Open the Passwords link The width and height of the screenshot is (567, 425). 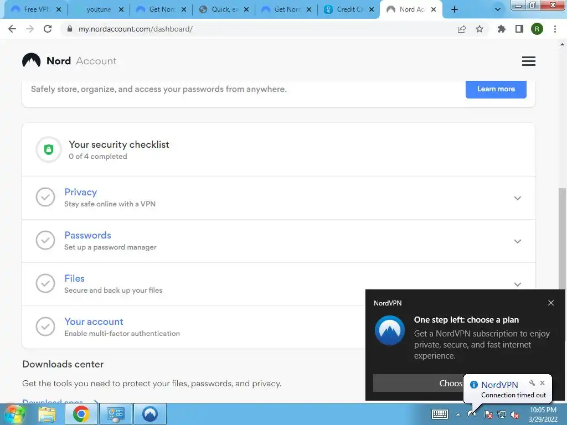(x=87, y=235)
